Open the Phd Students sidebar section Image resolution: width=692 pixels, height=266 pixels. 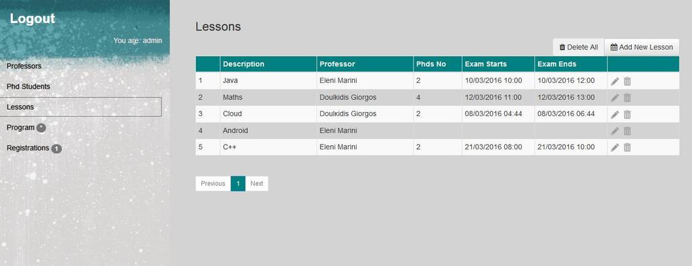coord(28,86)
